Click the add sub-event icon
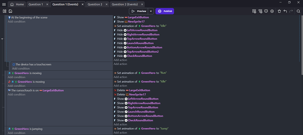 point(260,11)
